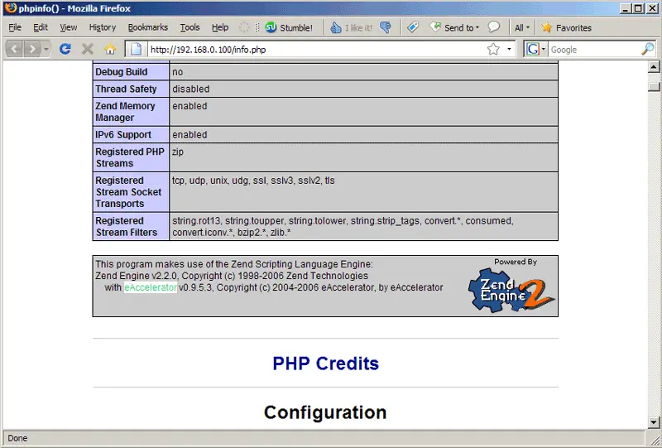Click the toolbar drag handle dots
The image size is (662, 448).
pos(257,27)
